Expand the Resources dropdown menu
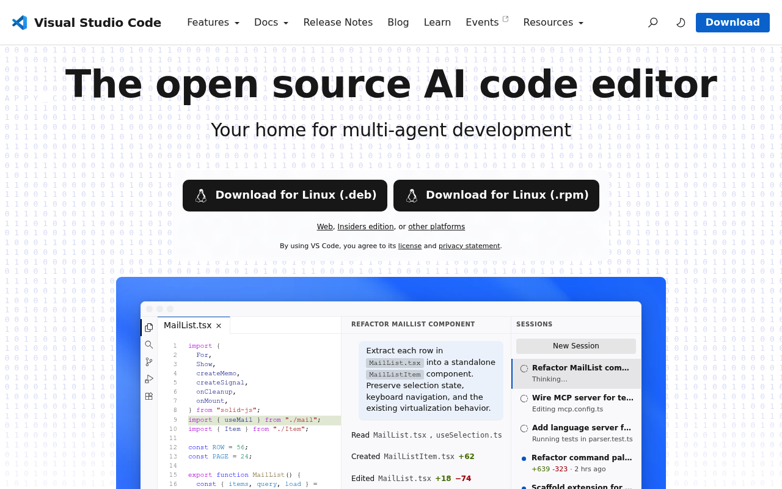This screenshot has height=489, width=782. [x=554, y=23]
